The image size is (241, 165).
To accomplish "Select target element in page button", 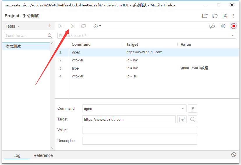I will click(182, 119).
